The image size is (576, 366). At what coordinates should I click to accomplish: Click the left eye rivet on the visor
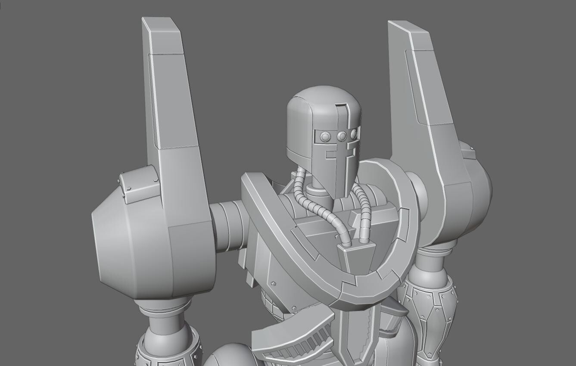[x=326, y=137]
